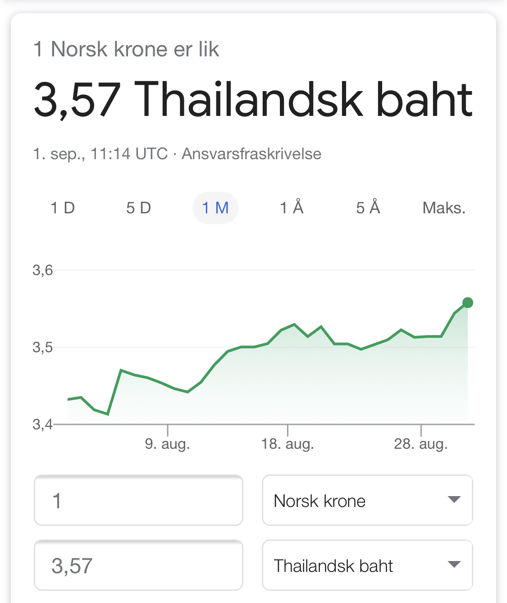The image size is (507, 603).
Task: Choose the 1 M range tab
Action: click(x=215, y=208)
